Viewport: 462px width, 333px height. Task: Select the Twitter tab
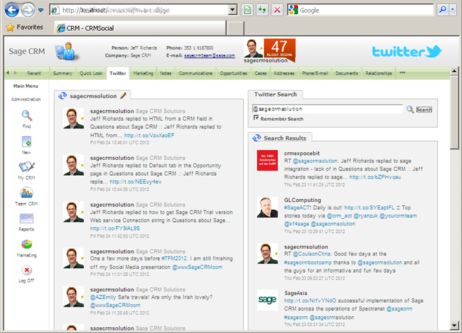coord(118,73)
